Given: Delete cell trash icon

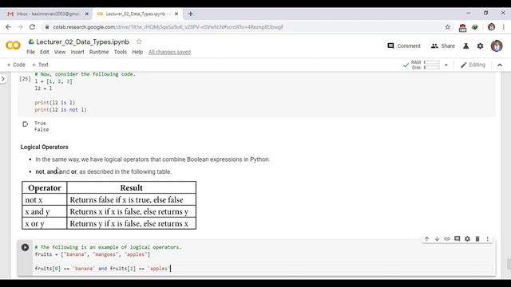Looking at the screenshot, I should point(477,239).
